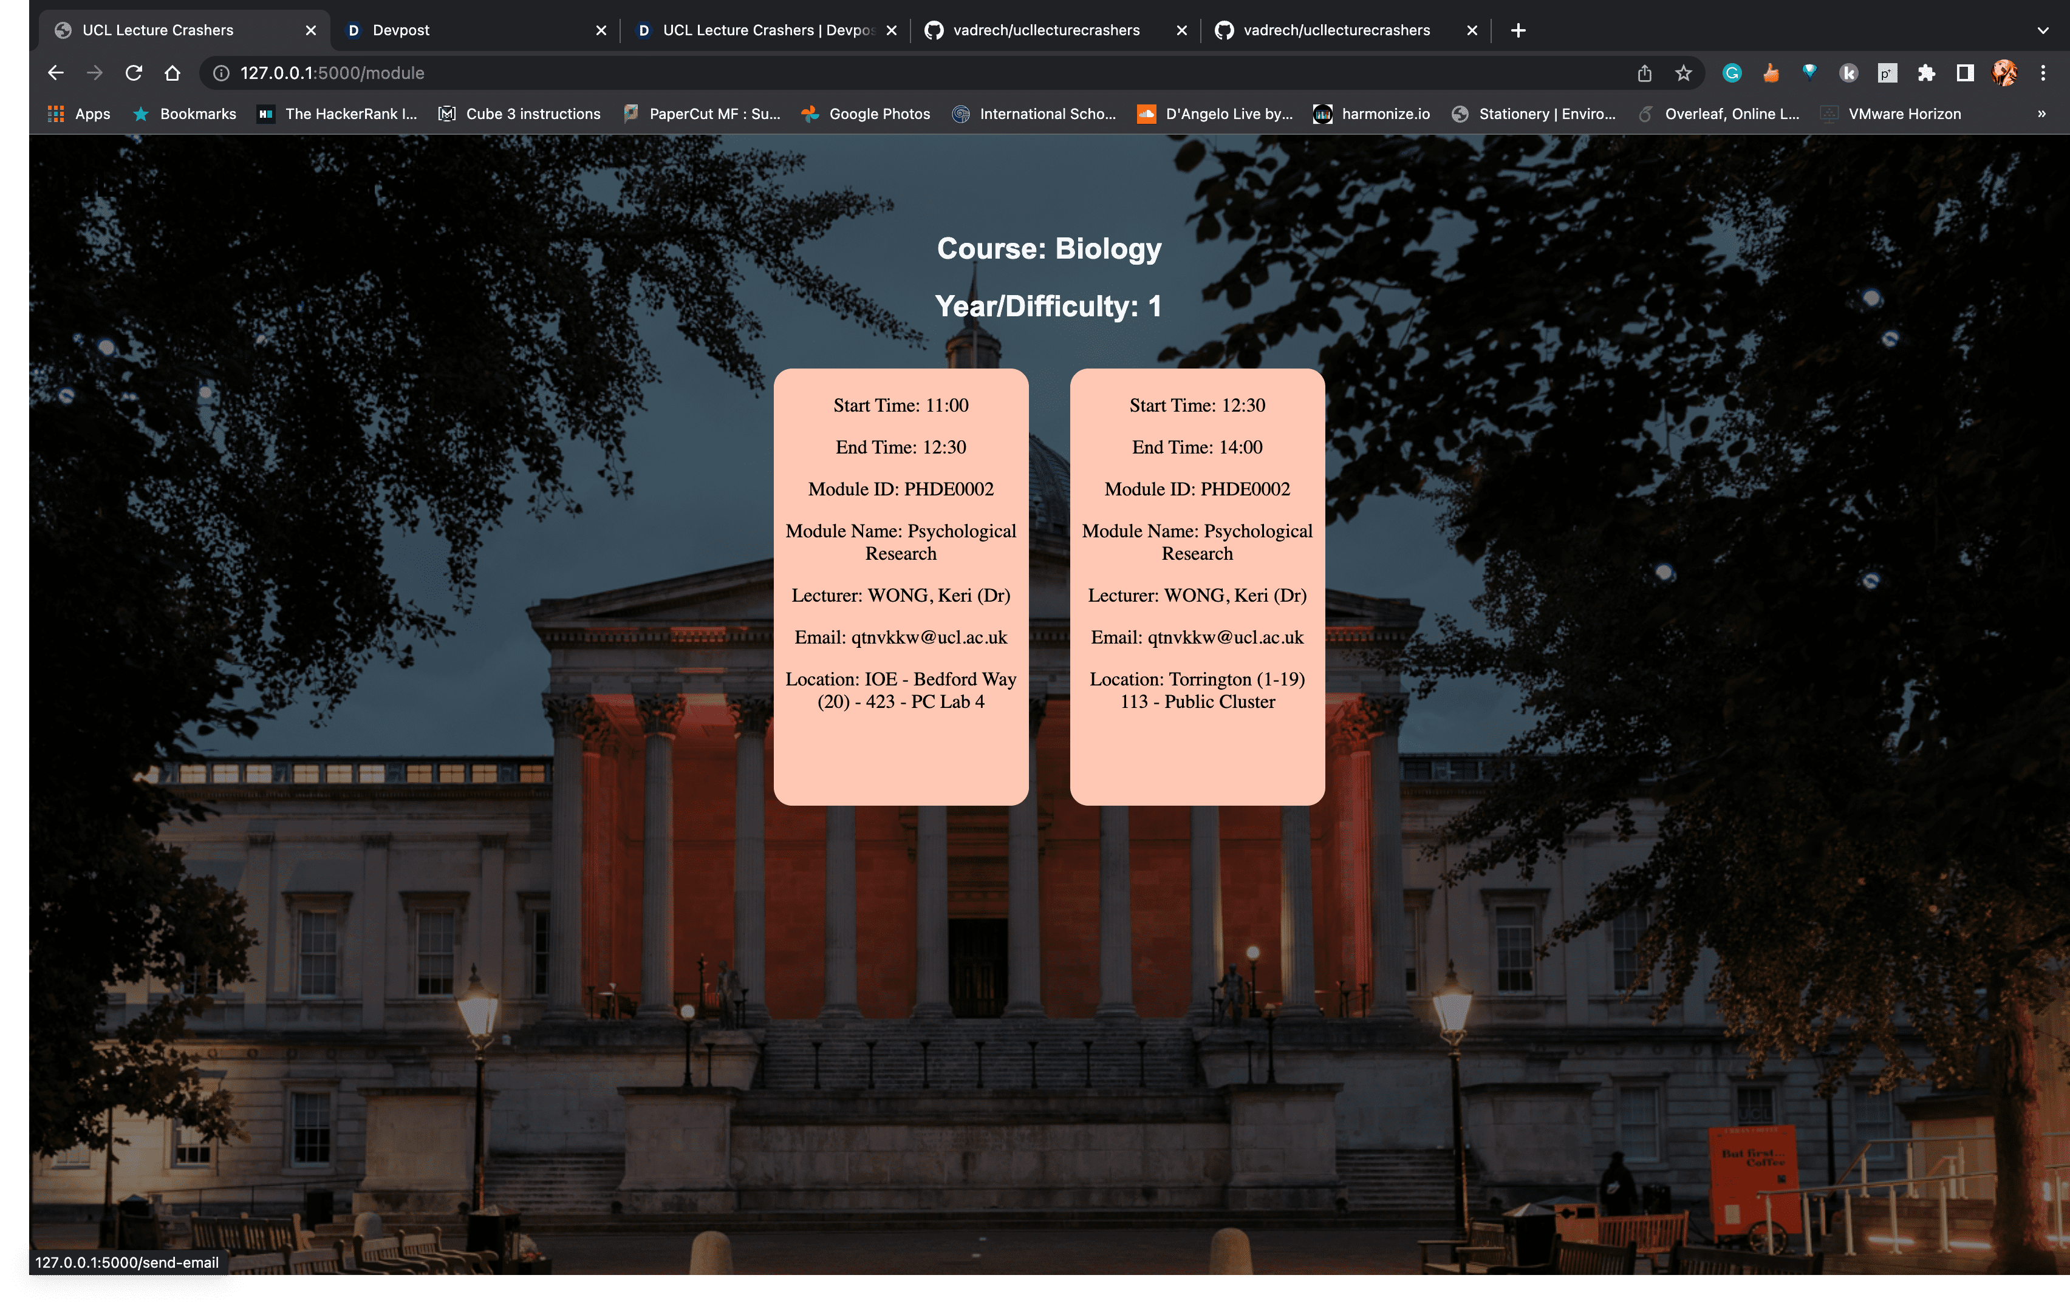
Task: Switch to the Devpost tab
Action: (x=473, y=30)
